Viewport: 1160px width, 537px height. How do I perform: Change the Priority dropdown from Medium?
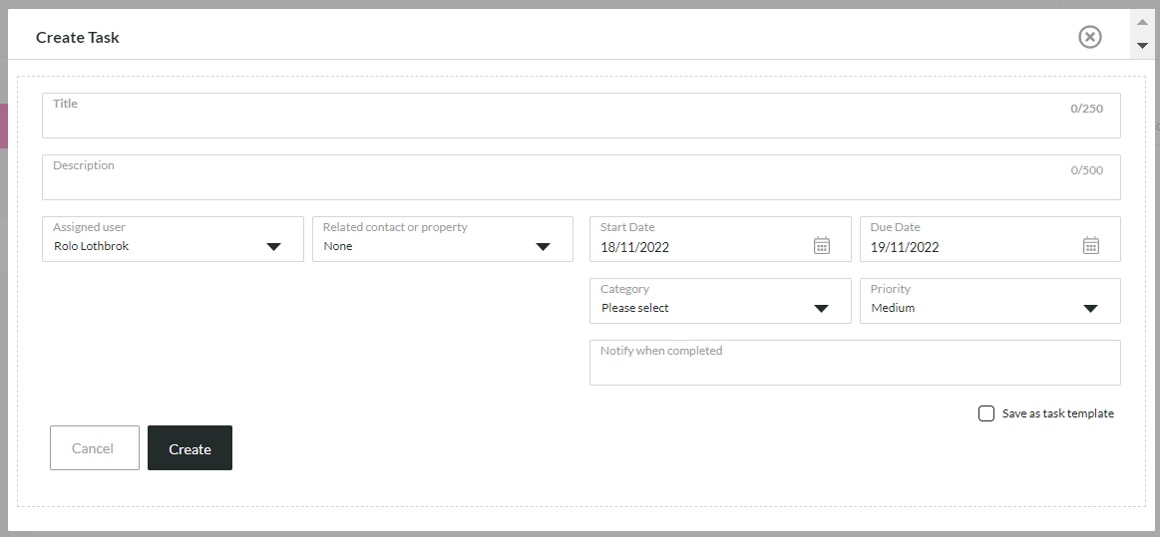pyautogui.click(x=989, y=301)
